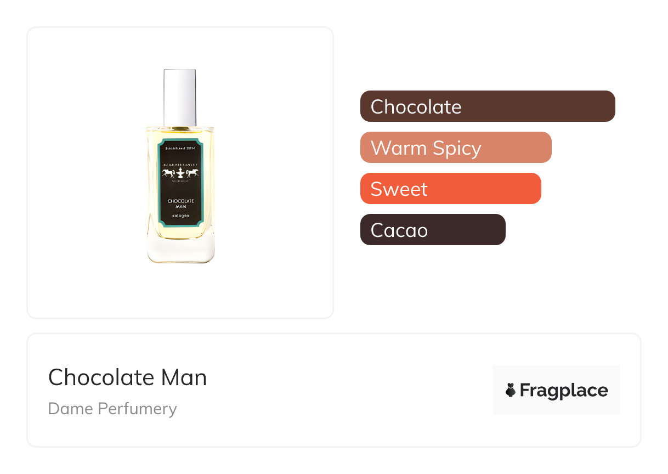Choose the dark Cacao accord bar
Viewport: 668px width, 474px height.
point(432,230)
